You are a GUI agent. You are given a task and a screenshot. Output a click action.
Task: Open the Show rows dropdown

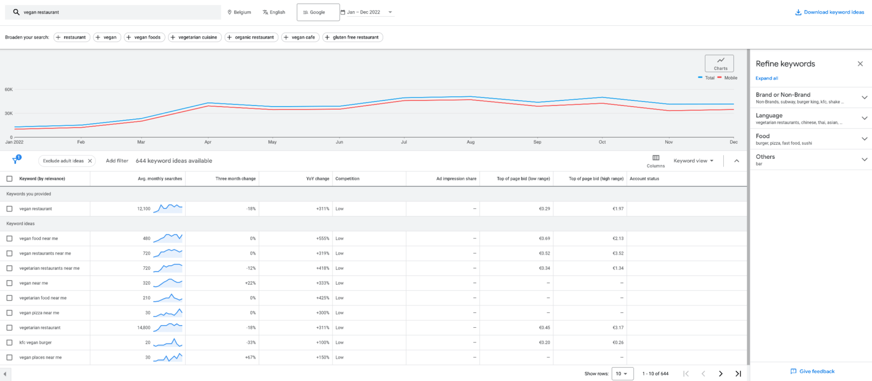tap(622, 373)
